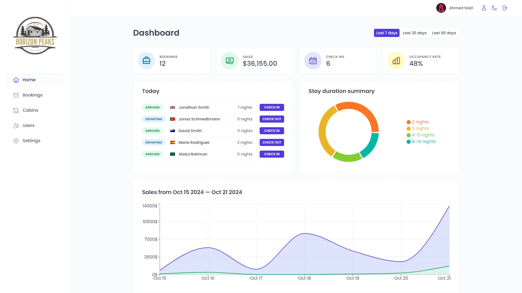Switch filter to 'Last 30 days'
Viewport: 522px width, 293px height.
pyautogui.click(x=414, y=33)
